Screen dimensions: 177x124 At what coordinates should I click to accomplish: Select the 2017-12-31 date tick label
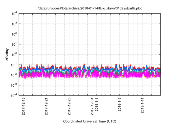coord(92,106)
